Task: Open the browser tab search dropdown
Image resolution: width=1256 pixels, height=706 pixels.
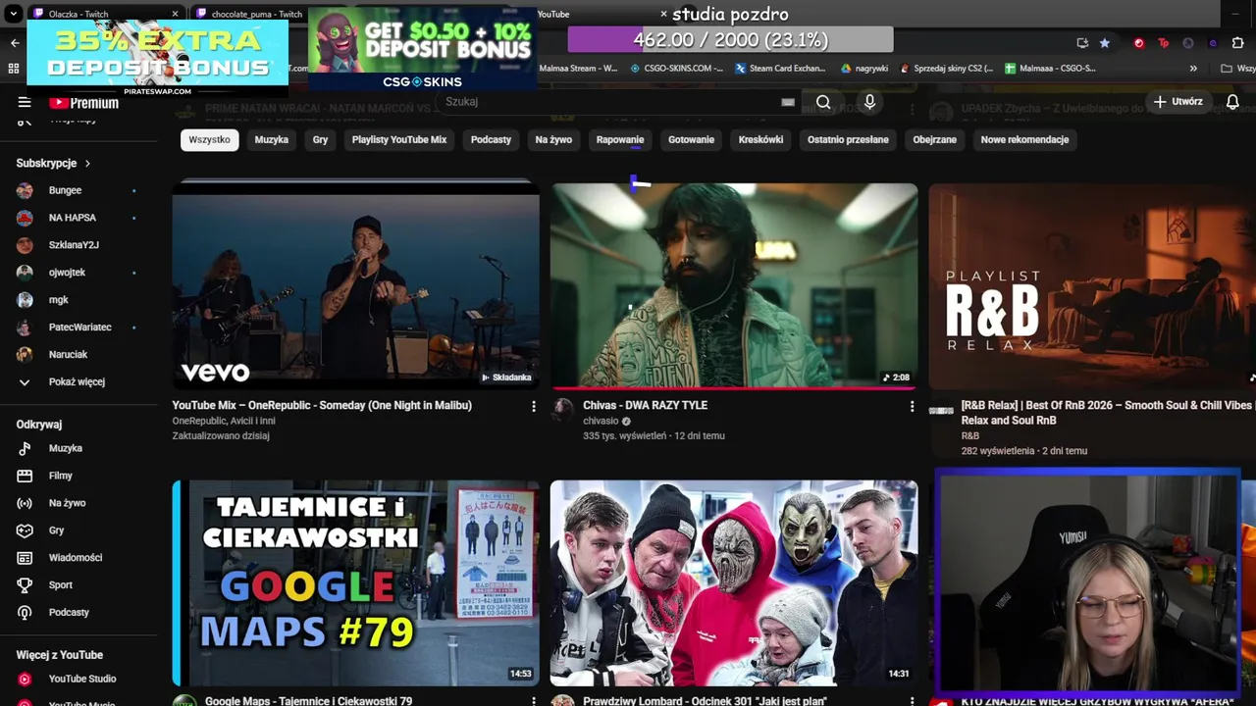Action: tap(14, 15)
